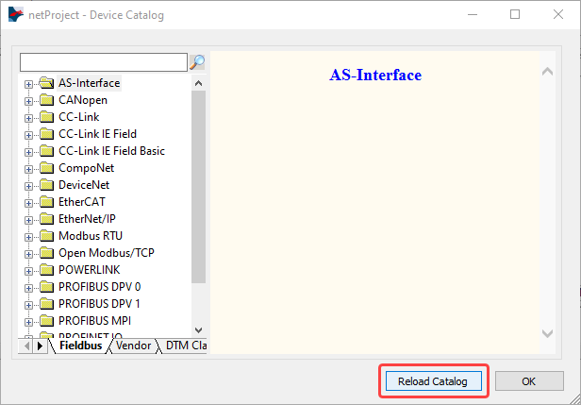Click the CANopen folder icon
Image resolution: width=581 pixels, height=405 pixels.
pyautogui.click(x=46, y=100)
